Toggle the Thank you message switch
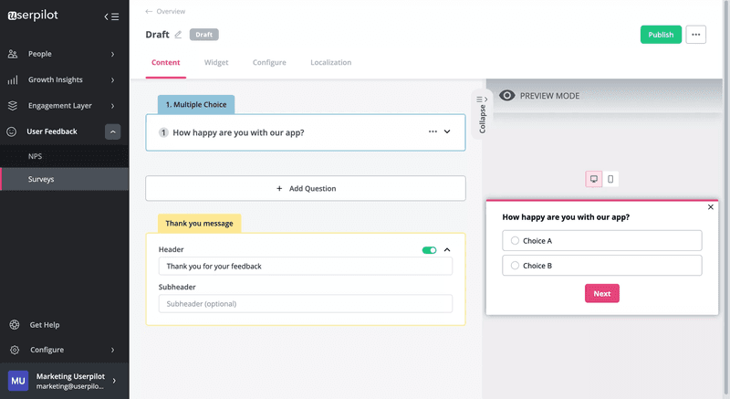 click(429, 250)
